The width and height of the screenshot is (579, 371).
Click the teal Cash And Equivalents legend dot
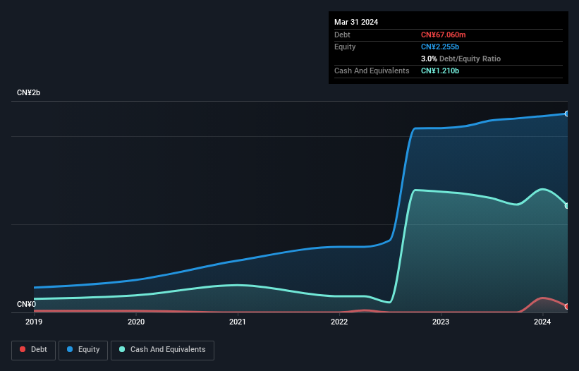tap(122, 349)
